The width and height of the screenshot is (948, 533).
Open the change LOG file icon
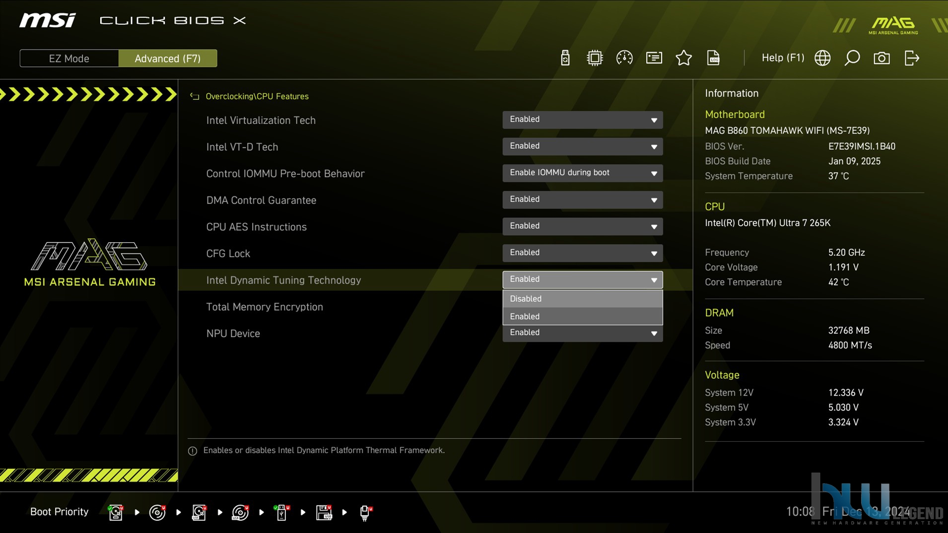(713, 58)
